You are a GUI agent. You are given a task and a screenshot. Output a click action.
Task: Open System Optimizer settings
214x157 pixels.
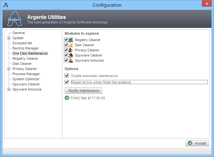click(x=26, y=79)
